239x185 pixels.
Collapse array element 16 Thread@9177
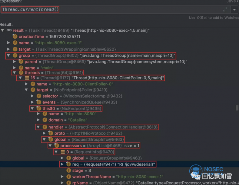click(20, 78)
